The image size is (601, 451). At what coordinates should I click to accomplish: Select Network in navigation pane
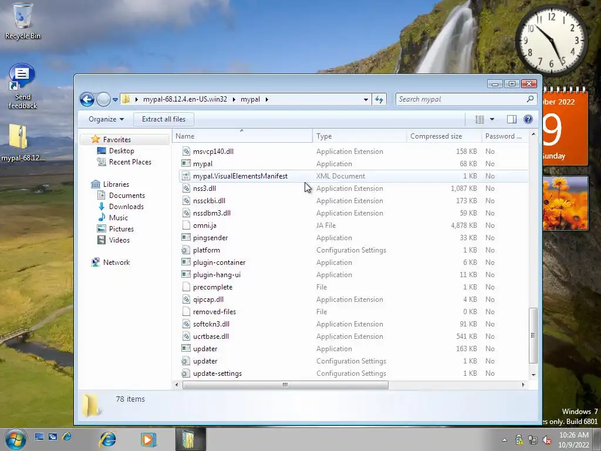pyautogui.click(x=116, y=262)
